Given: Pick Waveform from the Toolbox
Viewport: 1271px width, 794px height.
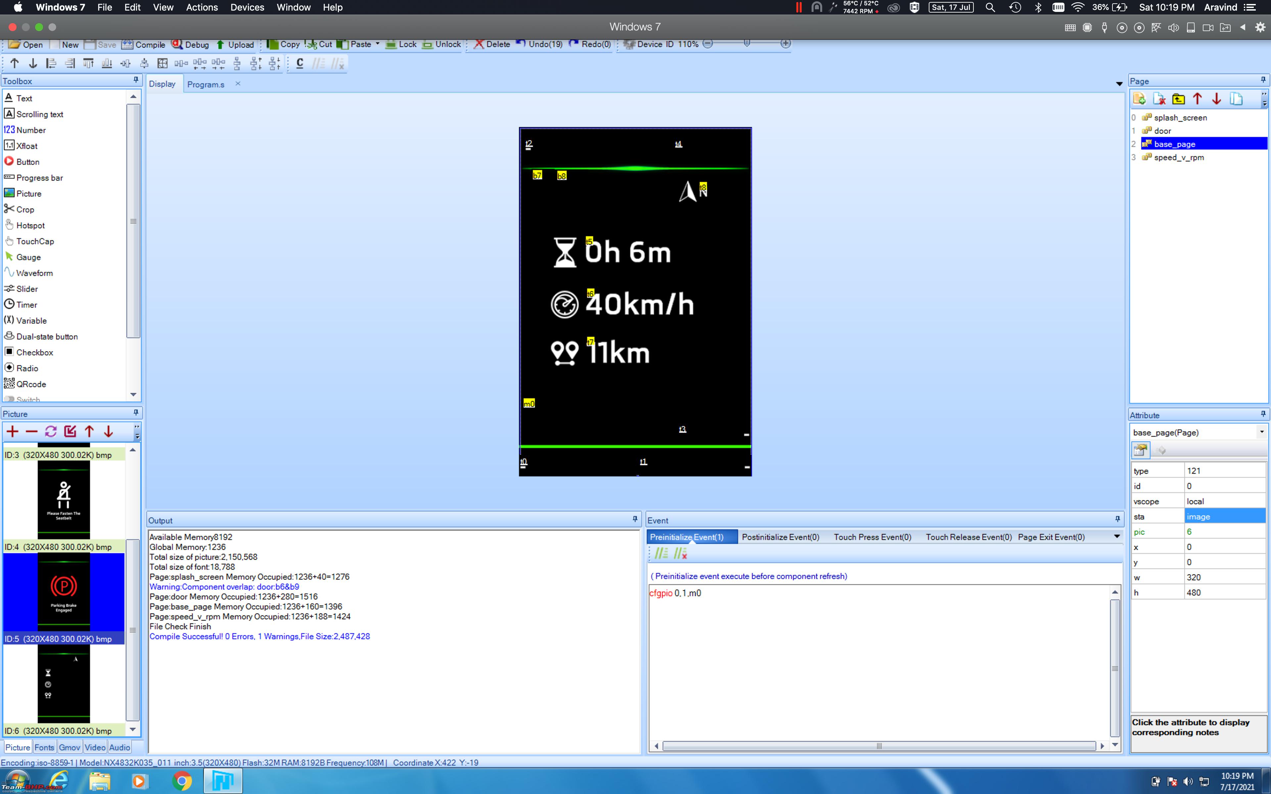Looking at the screenshot, I should [34, 273].
